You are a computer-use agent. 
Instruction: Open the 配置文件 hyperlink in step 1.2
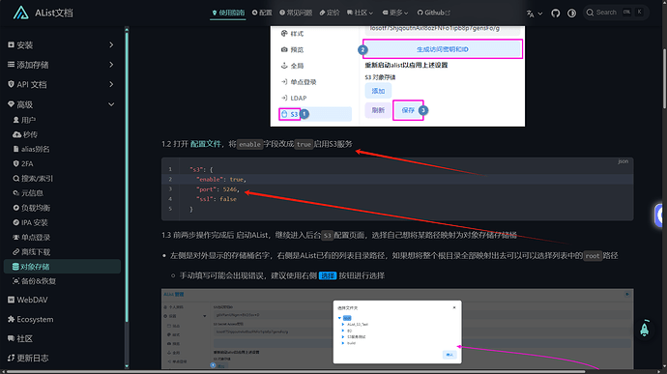point(206,144)
